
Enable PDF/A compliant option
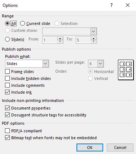7,131
